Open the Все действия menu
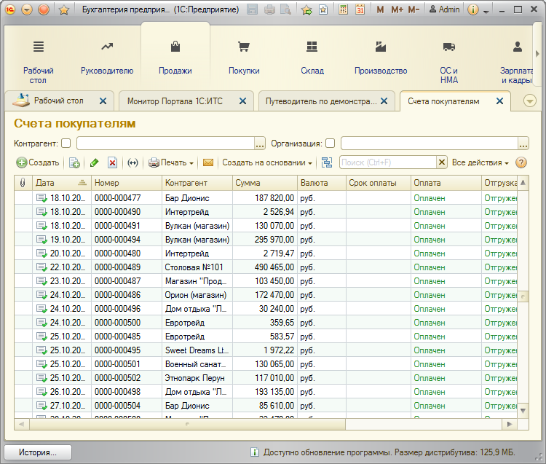The height and width of the screenshot is (464, 546). click(480, 162)
